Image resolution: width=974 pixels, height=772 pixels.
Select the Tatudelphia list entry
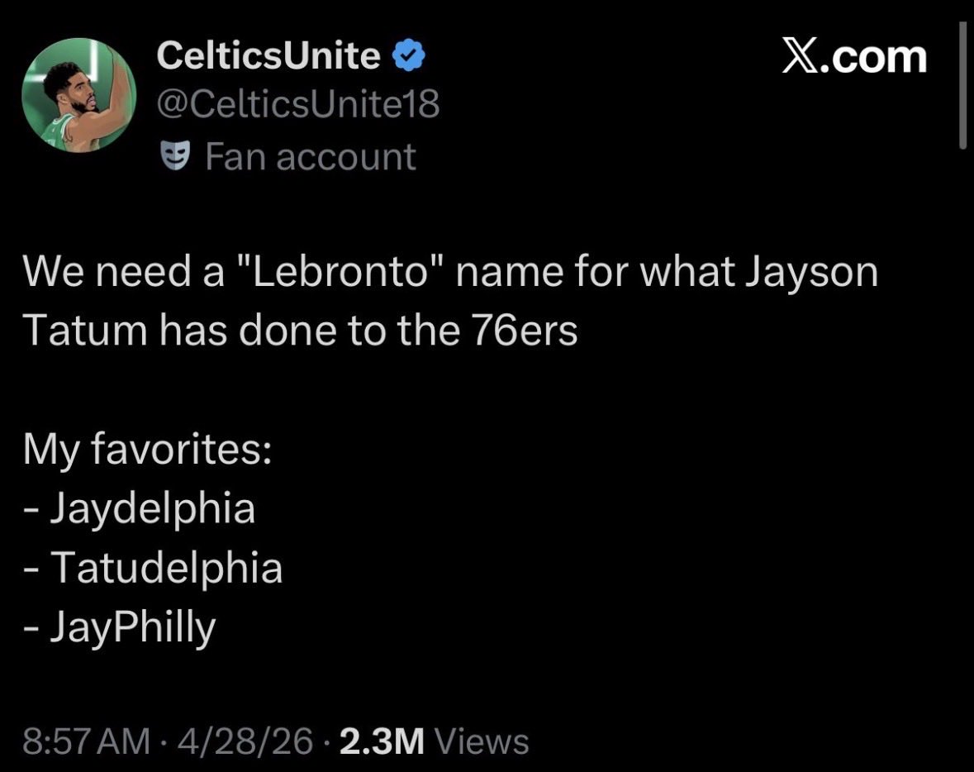(153, 568)
